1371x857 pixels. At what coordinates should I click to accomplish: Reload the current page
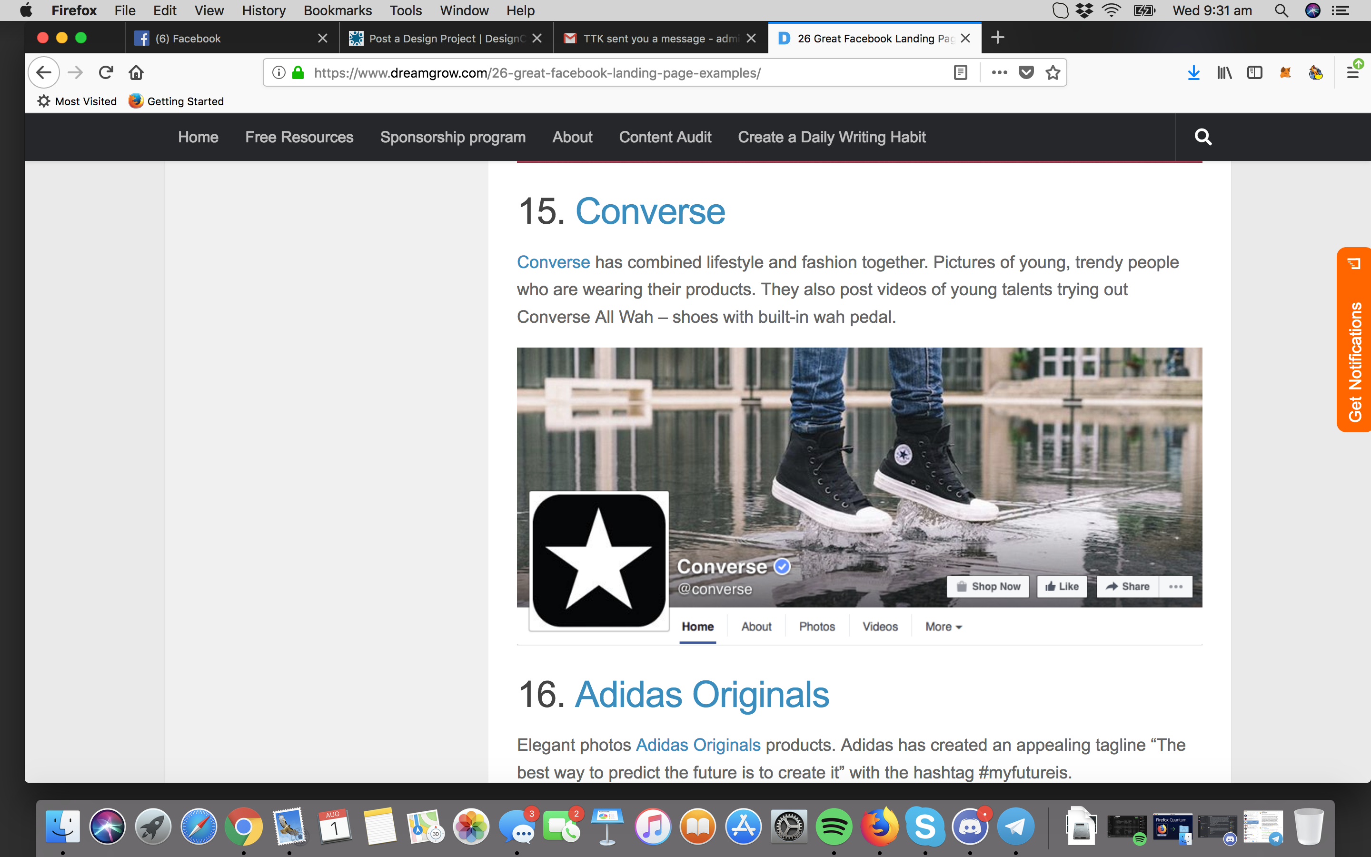tap(106, 72)
